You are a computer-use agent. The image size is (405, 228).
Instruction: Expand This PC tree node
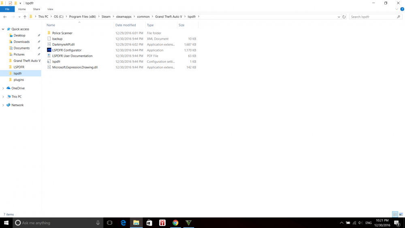[x=3, y=96]
